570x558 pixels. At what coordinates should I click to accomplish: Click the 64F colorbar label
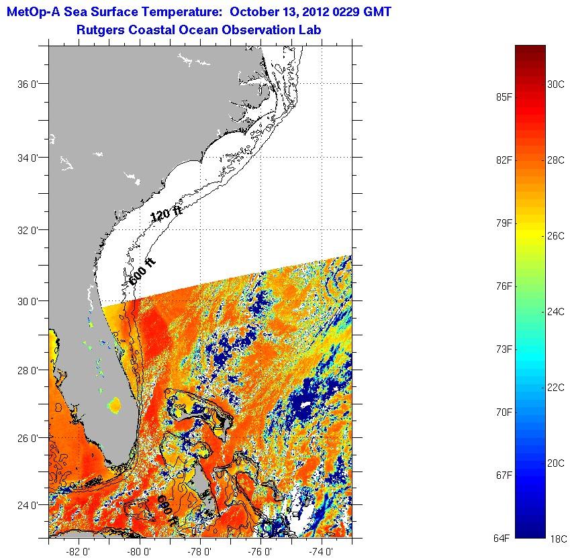click(x=502, y=538)
